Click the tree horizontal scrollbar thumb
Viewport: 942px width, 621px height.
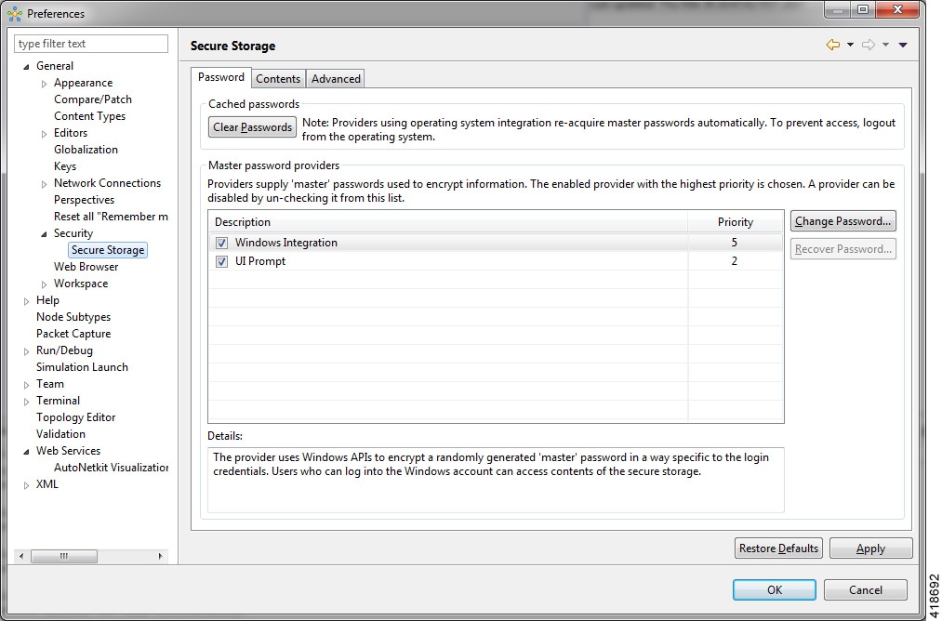pos(63,556)
